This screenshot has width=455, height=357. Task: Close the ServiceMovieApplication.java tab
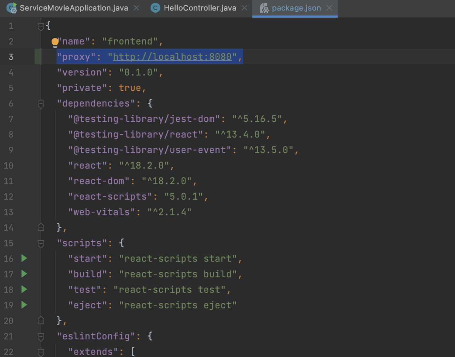(136, 8)
